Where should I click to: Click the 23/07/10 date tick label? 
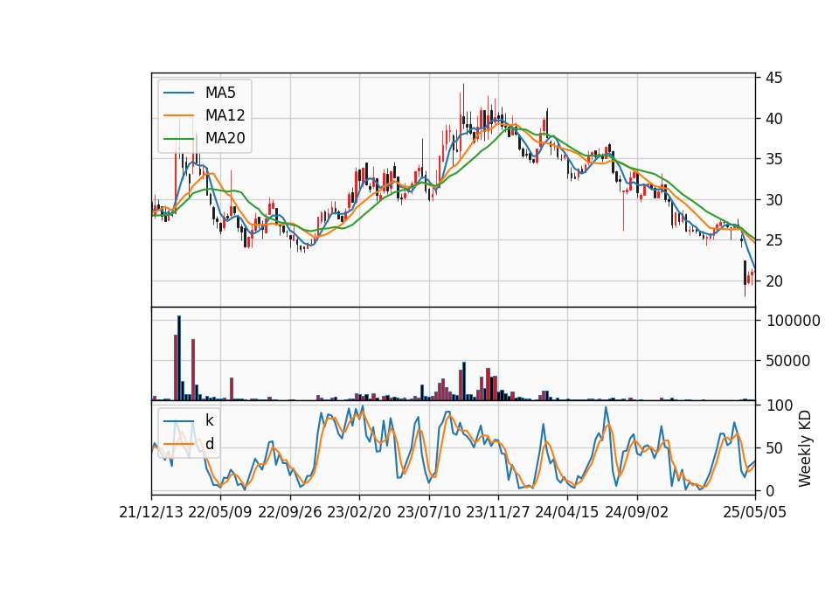[x=428, y=512]
